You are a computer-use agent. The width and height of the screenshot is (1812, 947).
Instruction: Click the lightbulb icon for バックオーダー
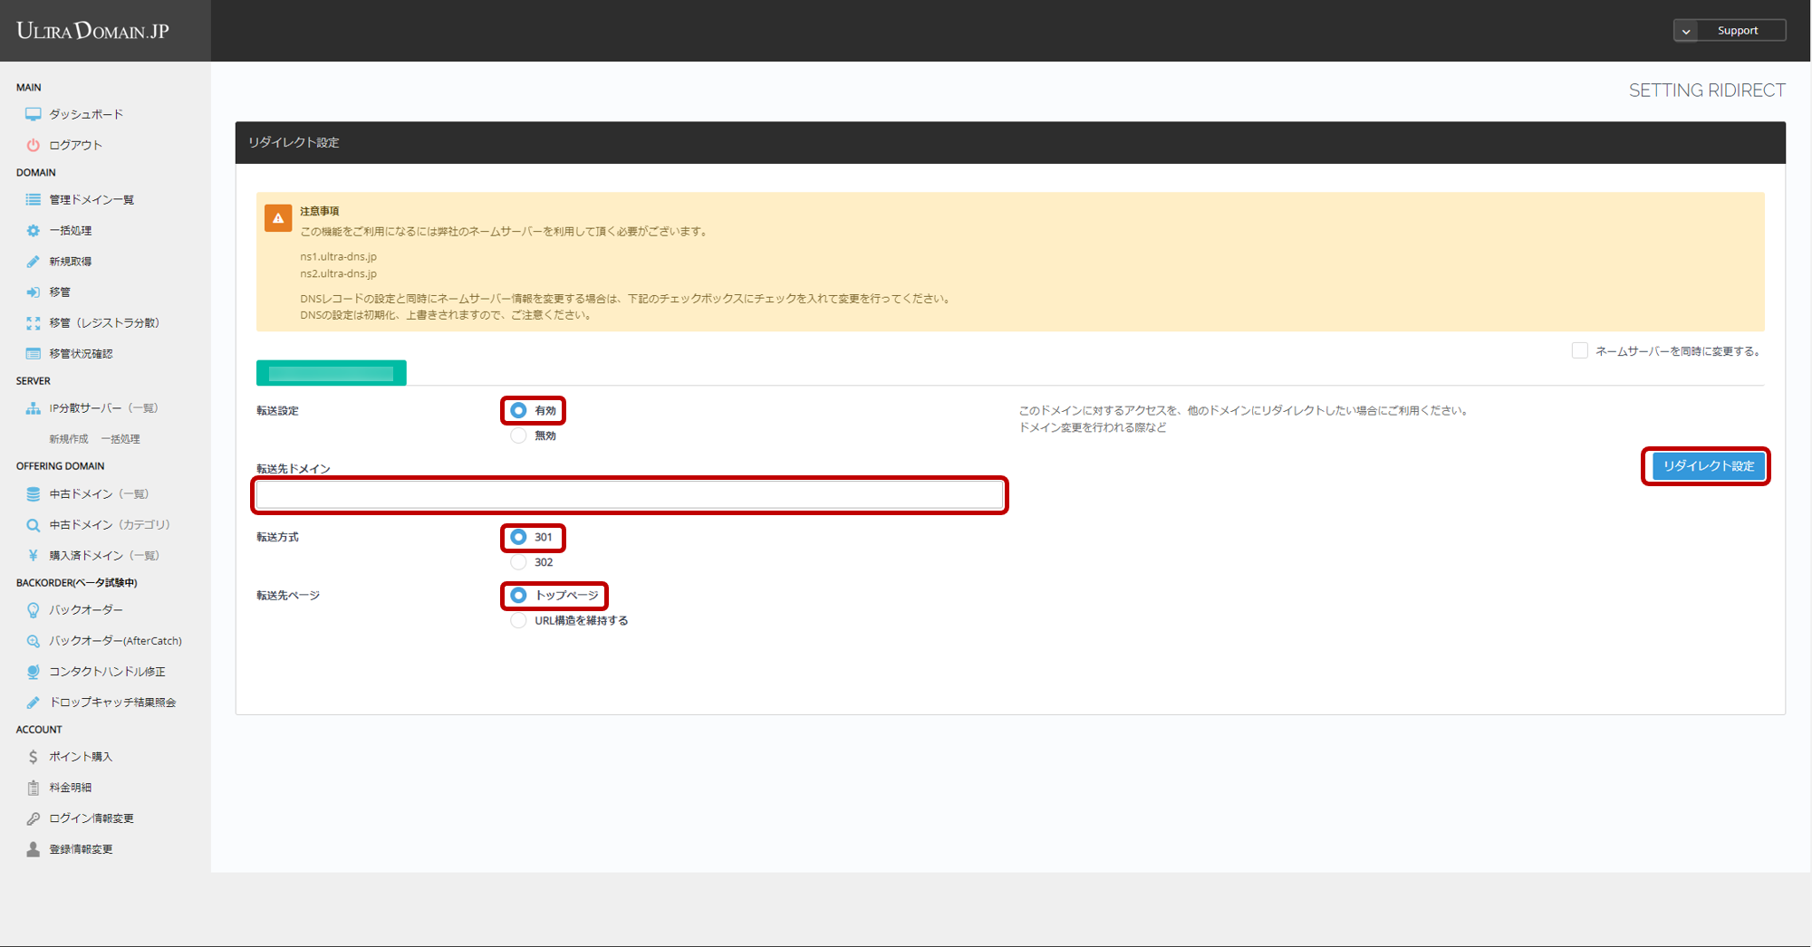pos(34,610)
